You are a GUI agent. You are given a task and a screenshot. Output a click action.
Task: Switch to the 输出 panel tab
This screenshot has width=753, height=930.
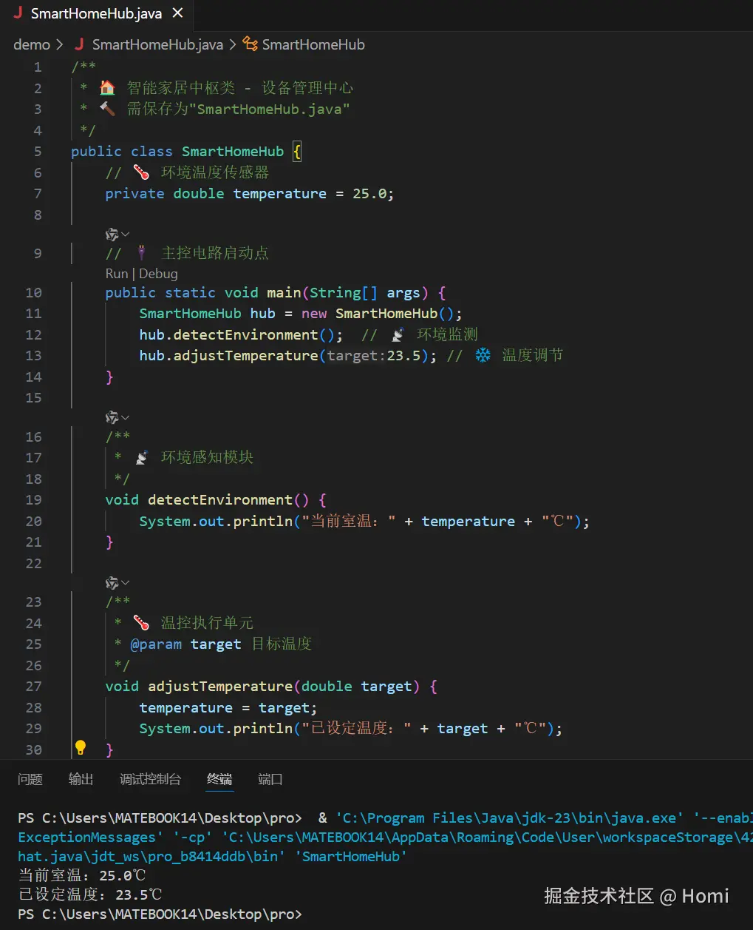coord(81,779)
